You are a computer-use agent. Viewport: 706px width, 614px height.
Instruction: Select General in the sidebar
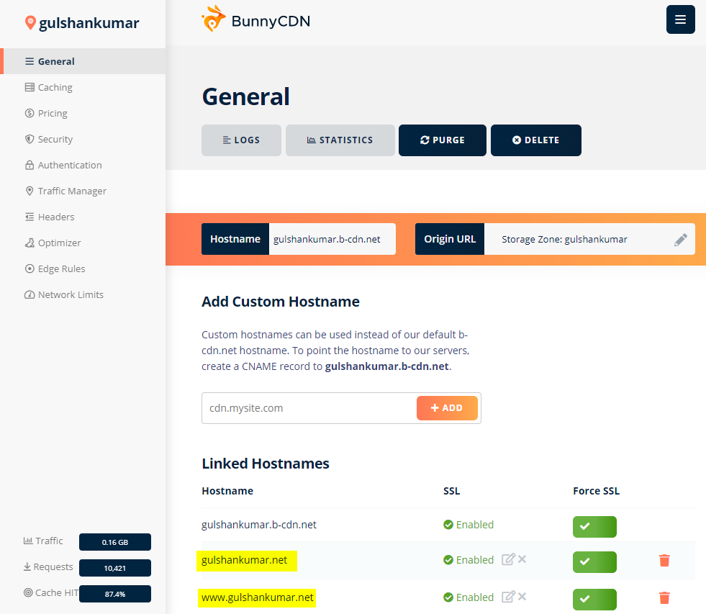(84, 61)
